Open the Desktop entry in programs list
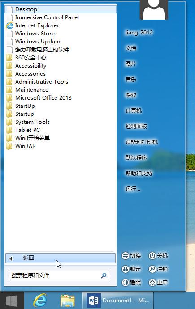This screenshot has height=309, width=195. click(61, 9)
